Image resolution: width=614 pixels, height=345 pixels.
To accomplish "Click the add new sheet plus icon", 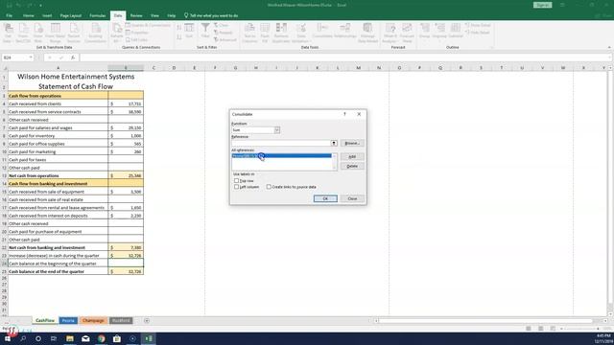I will (x=147, y=321).
